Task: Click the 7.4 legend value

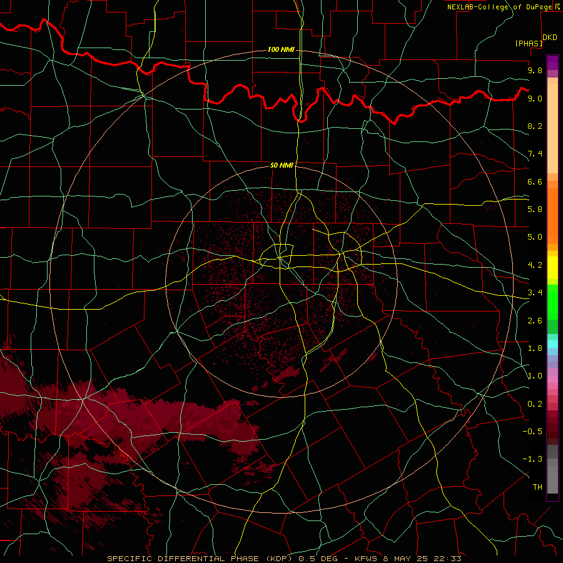Action: 535,154
